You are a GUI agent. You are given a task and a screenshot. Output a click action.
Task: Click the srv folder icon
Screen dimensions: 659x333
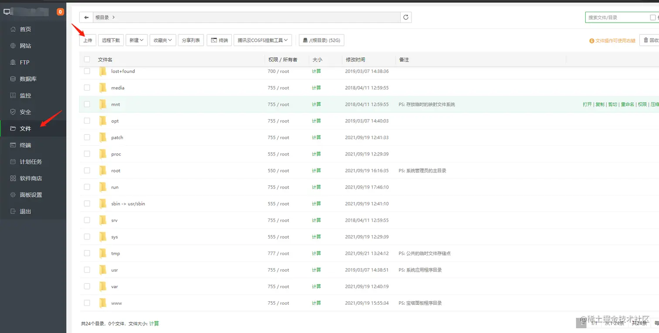click(103, 220)
